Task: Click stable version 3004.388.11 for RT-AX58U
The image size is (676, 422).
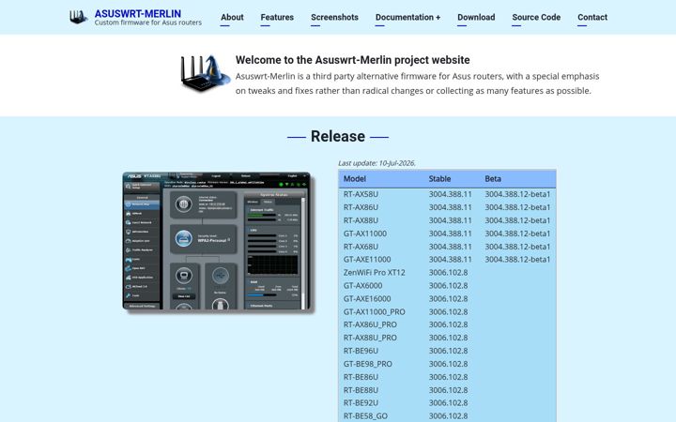Action: [x=450, y=194]
